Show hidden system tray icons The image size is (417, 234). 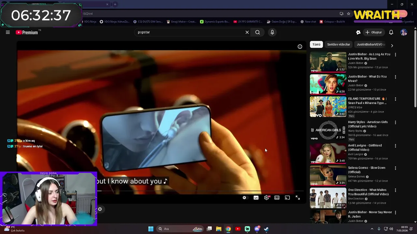coord(372,229)
